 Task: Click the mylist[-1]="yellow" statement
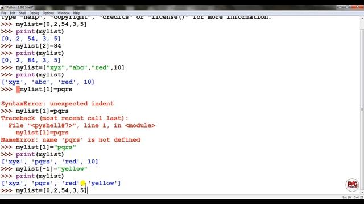(52, 169)
